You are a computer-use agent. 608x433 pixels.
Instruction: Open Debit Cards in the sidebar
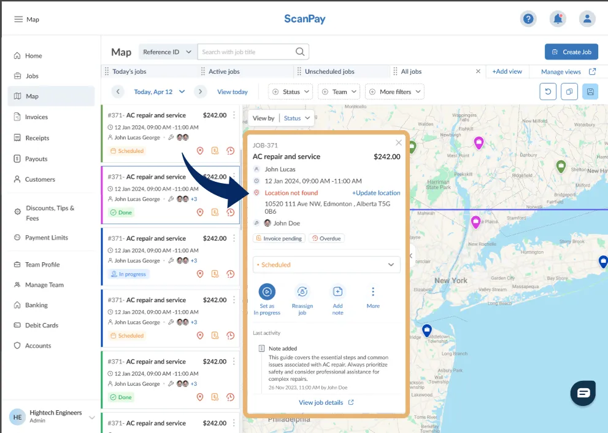(51, 325)
